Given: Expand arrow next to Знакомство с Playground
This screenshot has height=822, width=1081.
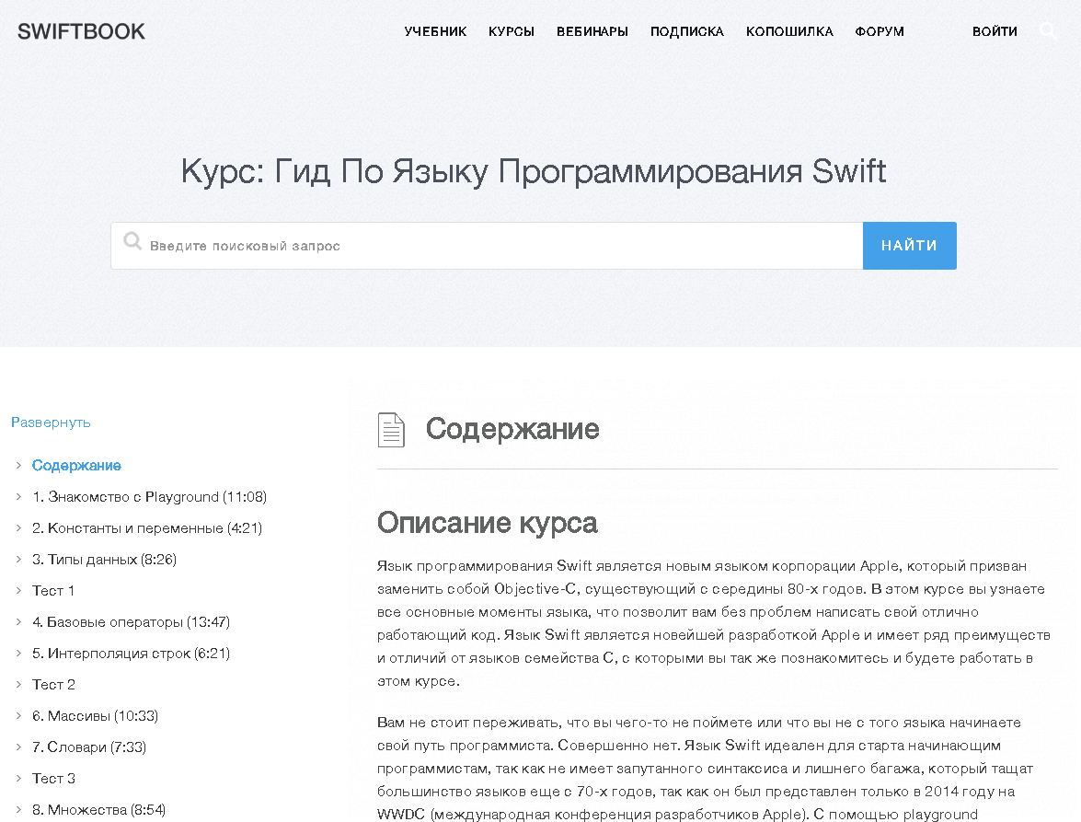Looking at the screenshot, I should [x=18, y=497].
